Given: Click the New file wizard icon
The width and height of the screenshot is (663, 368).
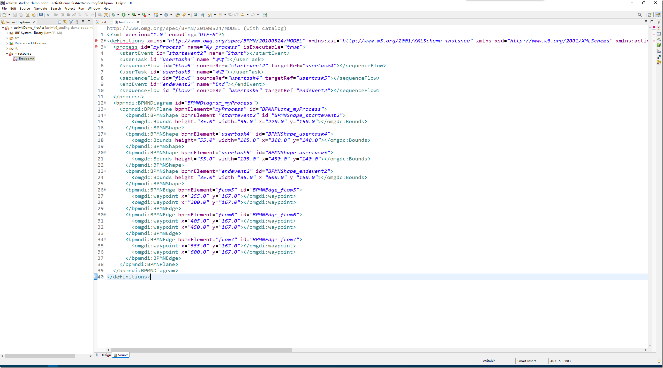Looking at the screenshot, I should [x=4, y=15].
